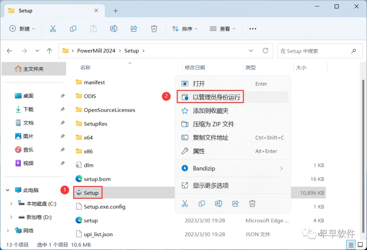Screen dimensions: 367x250
Task: Expand the 新加卷 (D:) node
Action: (x=11, y=217)
